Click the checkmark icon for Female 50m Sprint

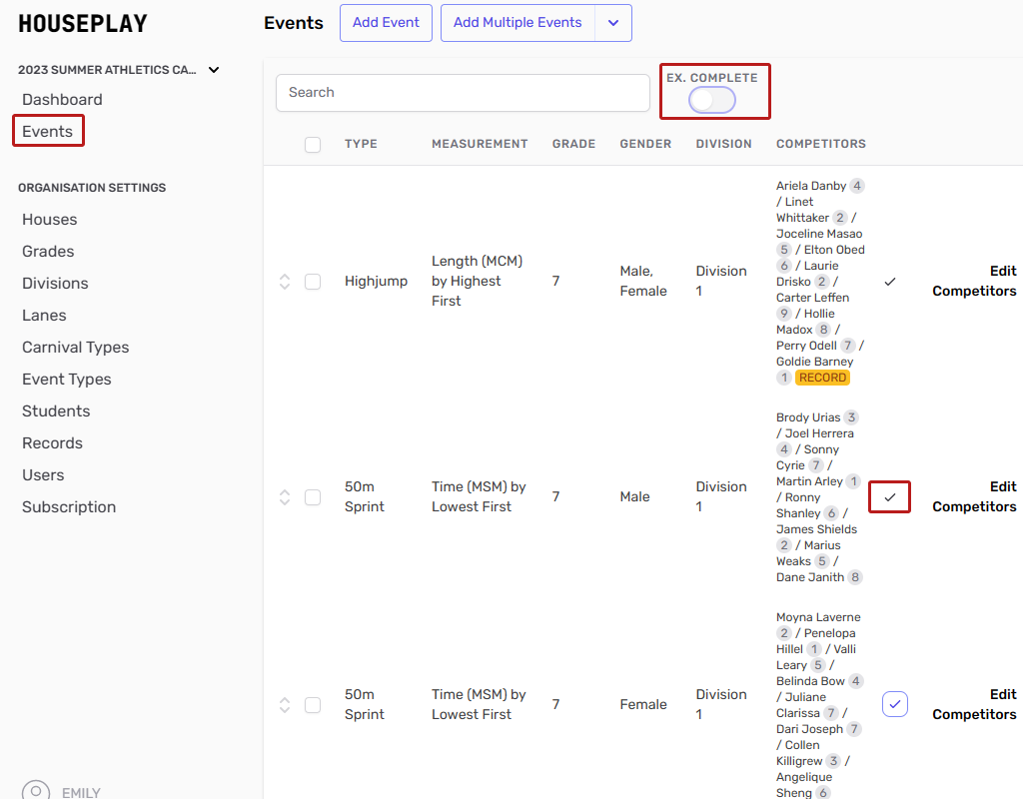894,704
